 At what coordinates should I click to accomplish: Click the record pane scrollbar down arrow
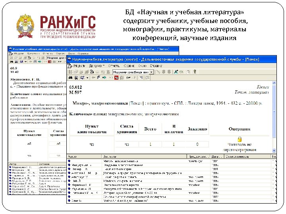click(274, 151)
